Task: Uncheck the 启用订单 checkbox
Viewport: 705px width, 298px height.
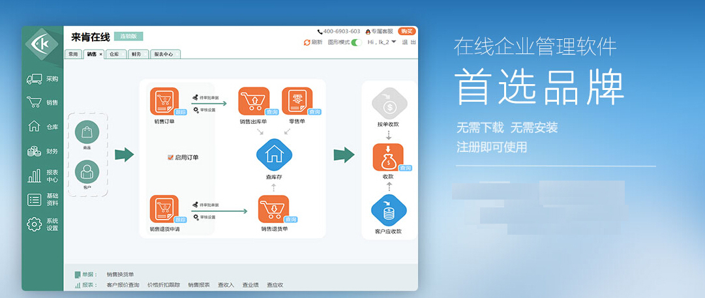Action: (x=170, y=158)
